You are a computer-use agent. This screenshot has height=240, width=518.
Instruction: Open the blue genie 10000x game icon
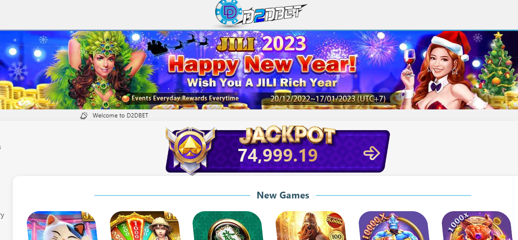point(394,226)
